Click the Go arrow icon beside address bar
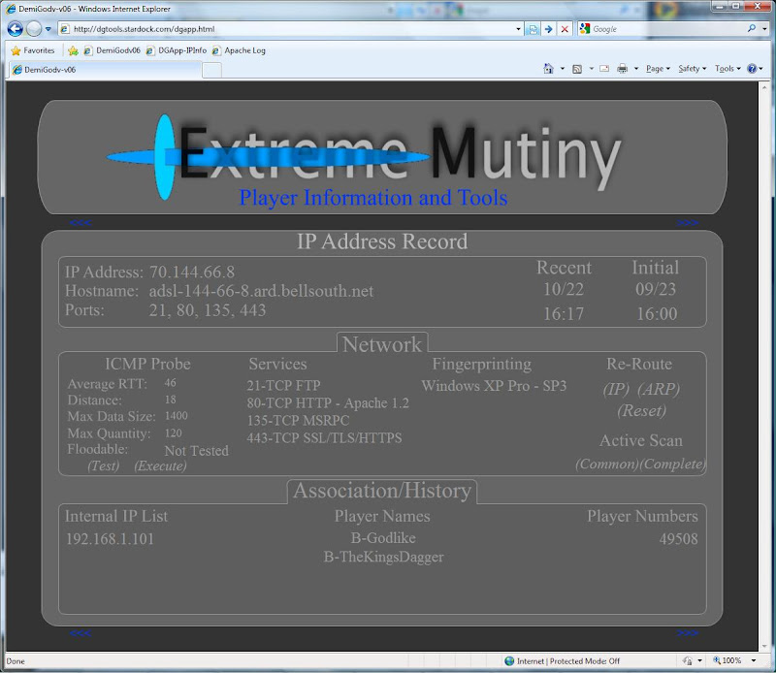Screen dimensions: 776x673 coord(548,29)
